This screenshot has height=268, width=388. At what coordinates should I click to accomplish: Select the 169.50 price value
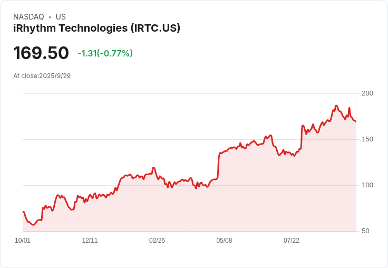41,53
